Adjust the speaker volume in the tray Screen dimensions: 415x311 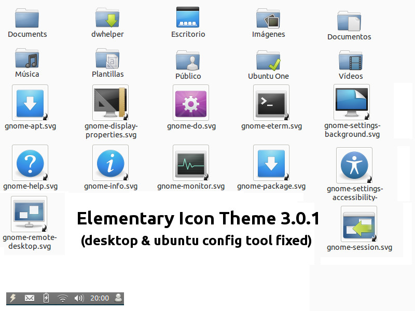(79, 298)
